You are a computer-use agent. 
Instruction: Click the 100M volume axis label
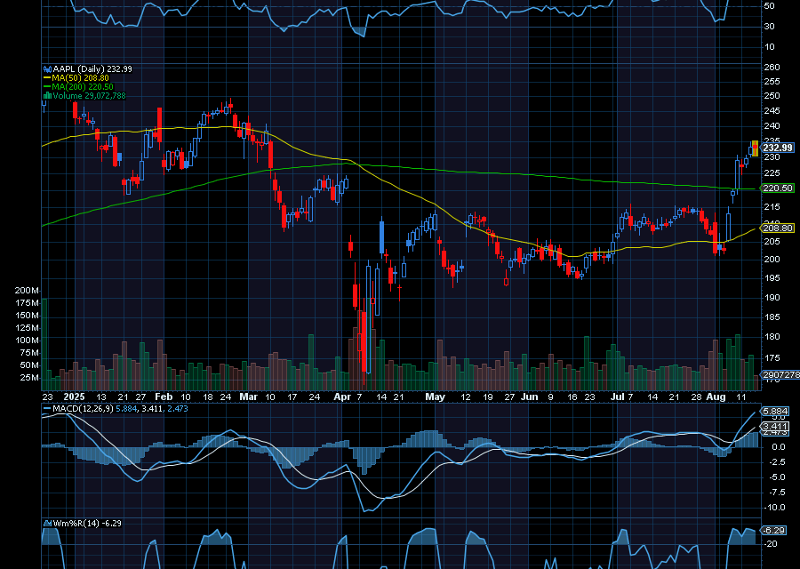(27, 341)
